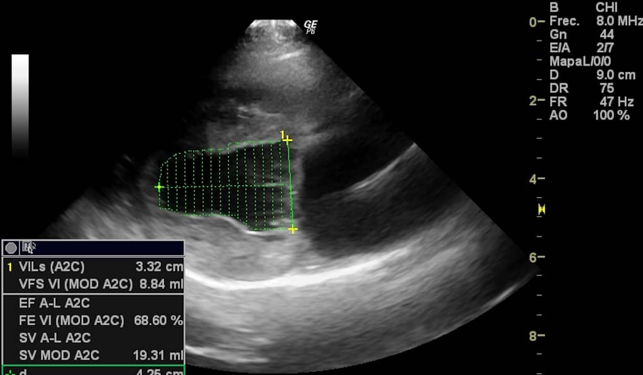
Task: Select the bottom yellow caliper cross marker
Action: [292, 229]
